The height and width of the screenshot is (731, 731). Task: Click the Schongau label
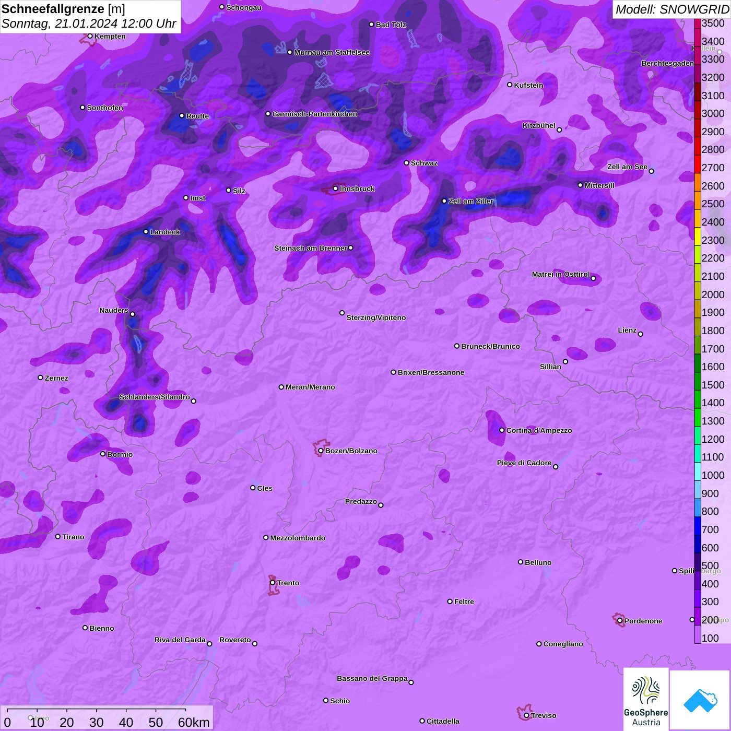tap(243, 7)
